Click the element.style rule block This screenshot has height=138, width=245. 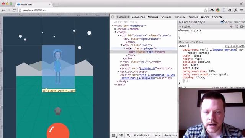[212, 34]
